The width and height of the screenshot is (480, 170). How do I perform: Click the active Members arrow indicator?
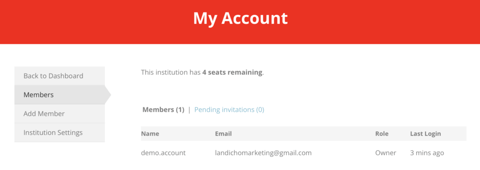coord(108,95)
